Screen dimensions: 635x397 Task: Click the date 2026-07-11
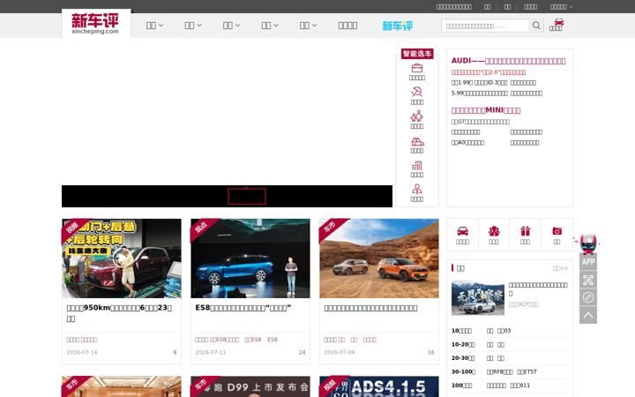[x=211, y=352]
